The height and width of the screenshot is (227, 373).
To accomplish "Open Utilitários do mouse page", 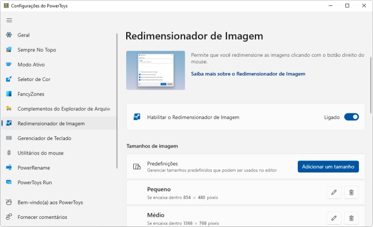I will (41, 152).
